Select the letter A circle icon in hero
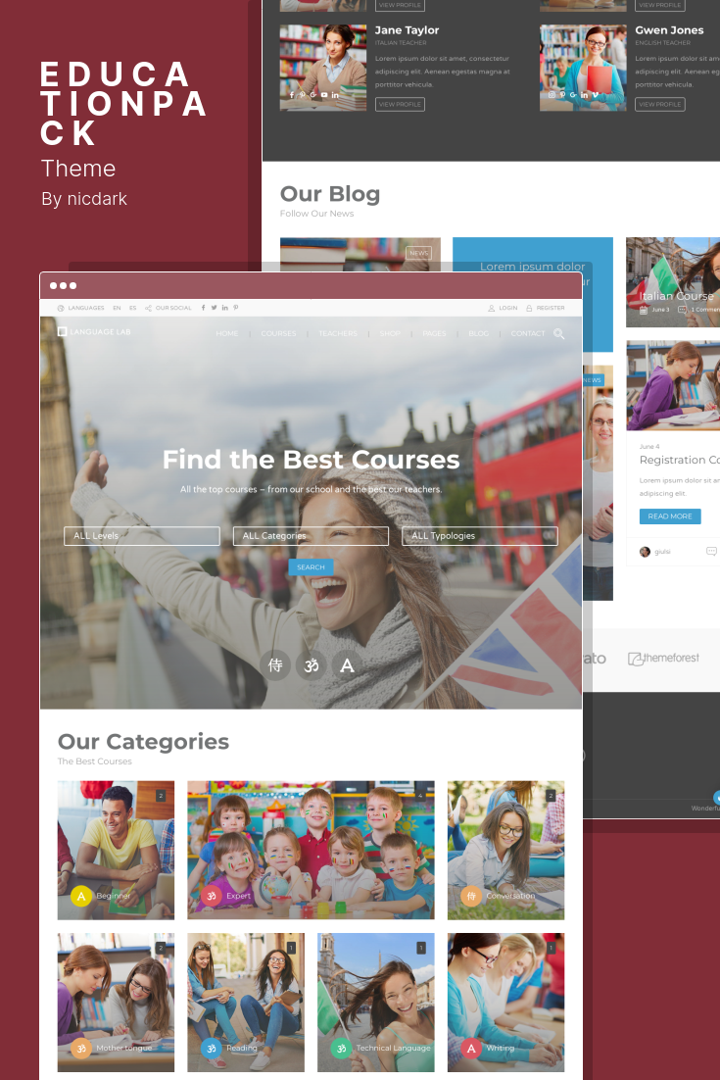The height and width of the screenshot is (1080, 720). (x=347, y=665)
